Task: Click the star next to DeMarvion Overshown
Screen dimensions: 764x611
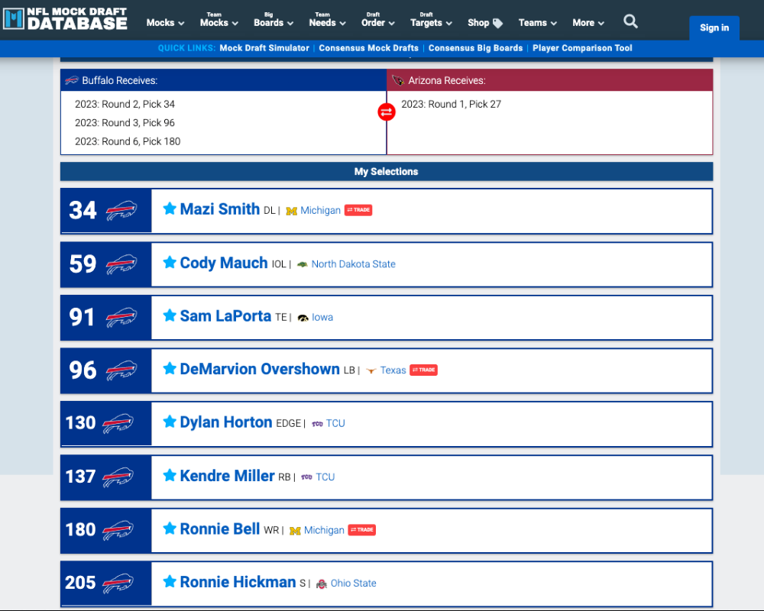Action: pos(170,368)
